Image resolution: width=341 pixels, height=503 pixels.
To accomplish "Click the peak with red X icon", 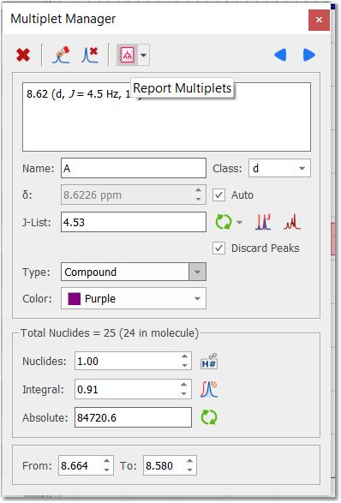I will click(90, 55).
